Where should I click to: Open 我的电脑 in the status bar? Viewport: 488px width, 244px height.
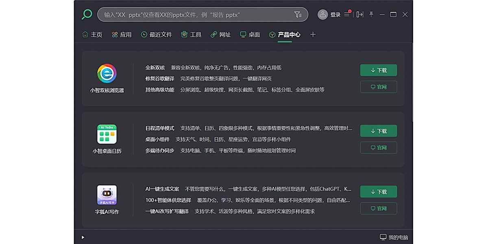394,237
